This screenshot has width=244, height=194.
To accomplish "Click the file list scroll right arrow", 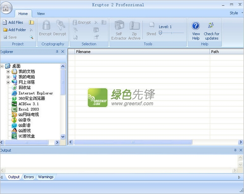I will [241, 142].
